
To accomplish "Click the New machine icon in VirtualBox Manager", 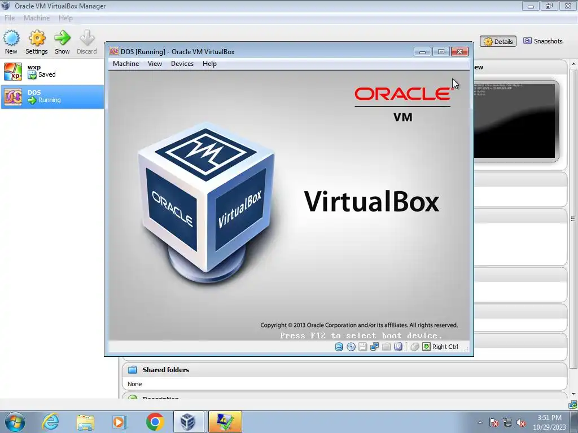I will pos(11,38).
